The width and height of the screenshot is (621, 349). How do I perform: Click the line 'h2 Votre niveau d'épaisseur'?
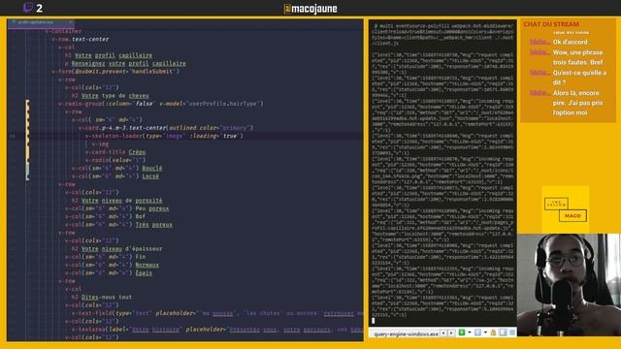(116, 249)
